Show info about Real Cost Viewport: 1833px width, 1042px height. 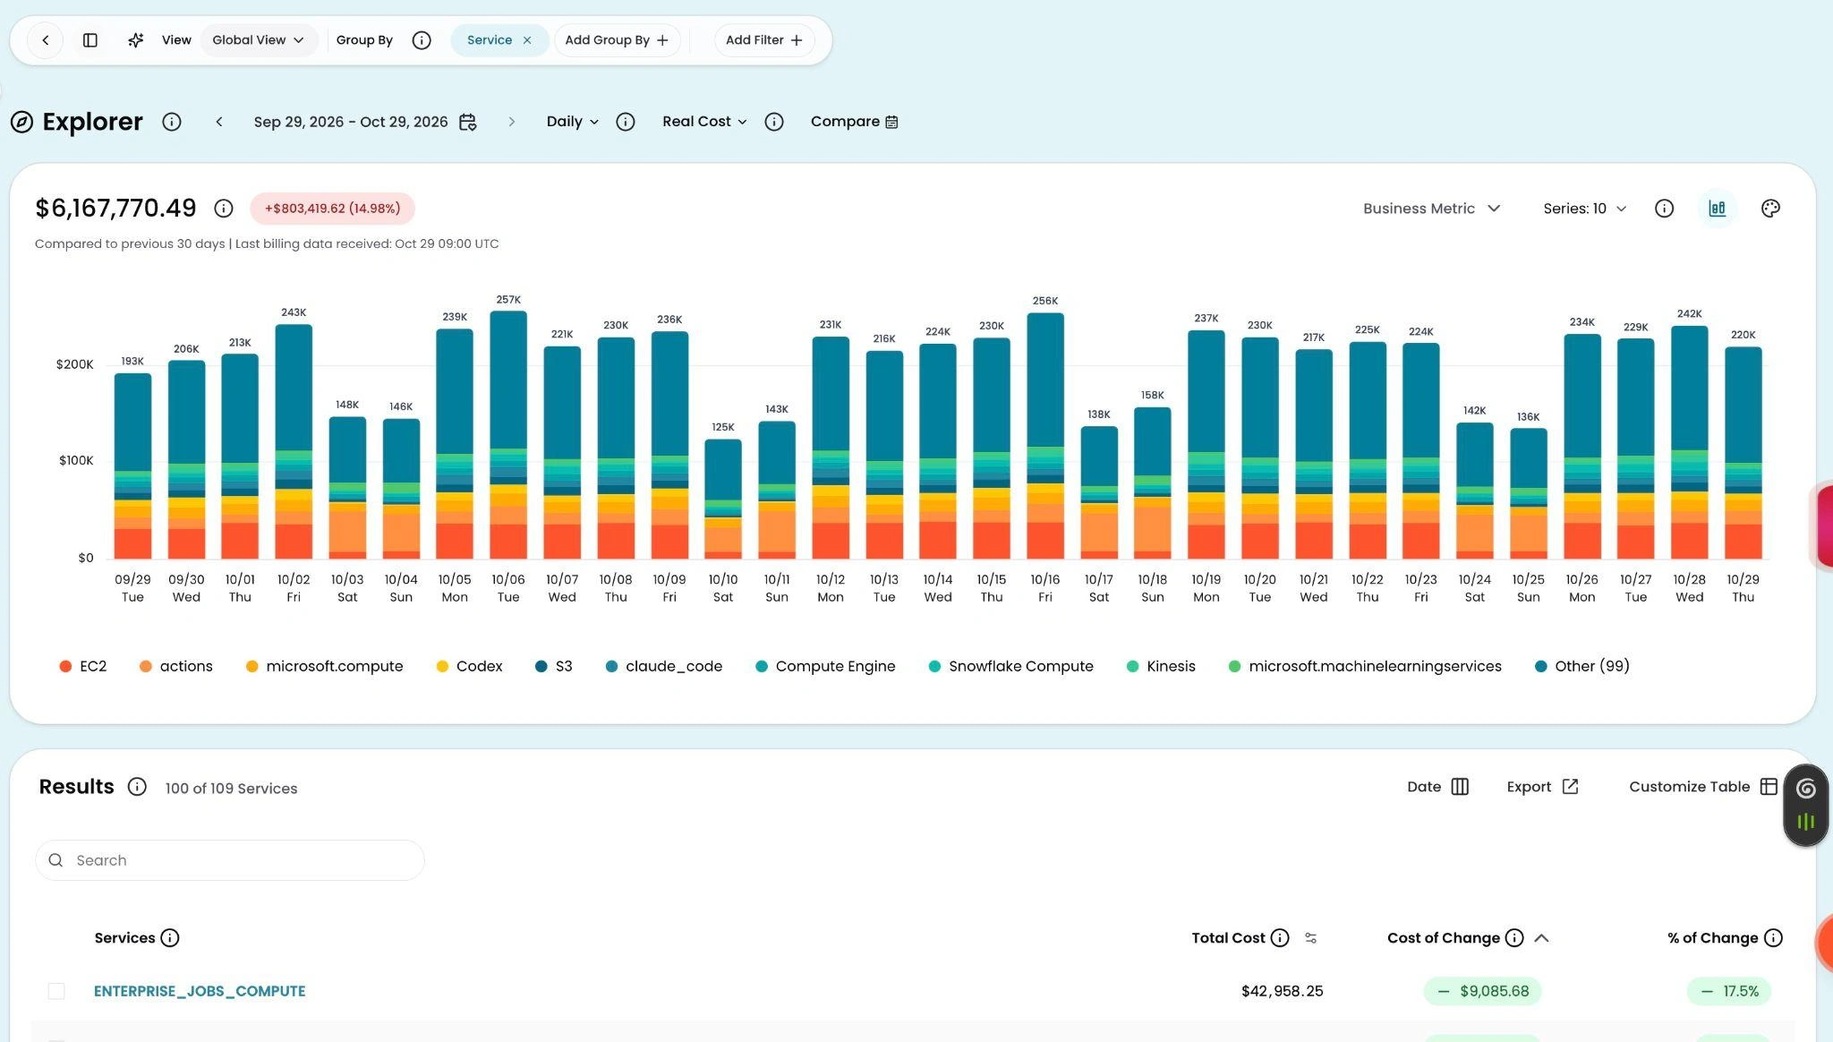pyautogui.click(x=774, y=122)
